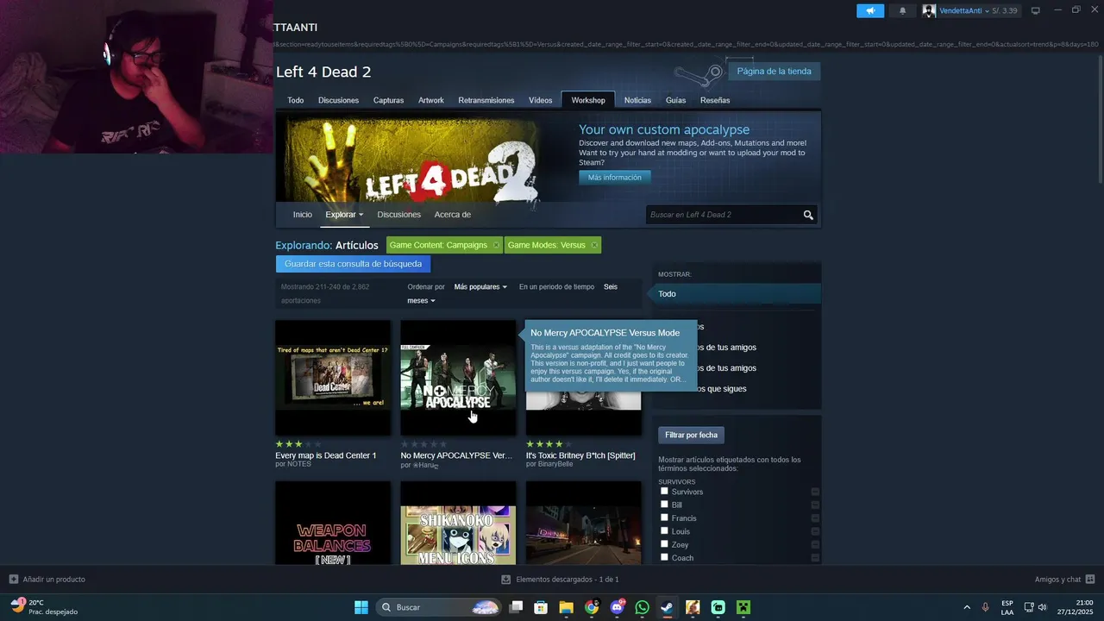
Task: Open the VendettaAnti account dropdown
Action: pyautogui.click(x=966, y=10)
